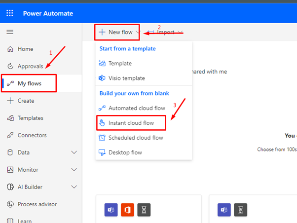Click the Visio template icon
Viewport: 297px width, 223px height.
pos(102,78)
